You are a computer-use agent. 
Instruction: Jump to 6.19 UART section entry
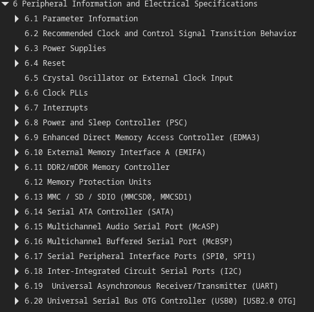click(x=151, y=286)
